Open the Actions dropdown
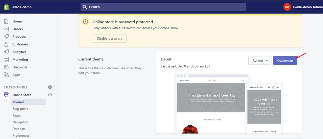 pyautogui.click(x=260, y=60)
